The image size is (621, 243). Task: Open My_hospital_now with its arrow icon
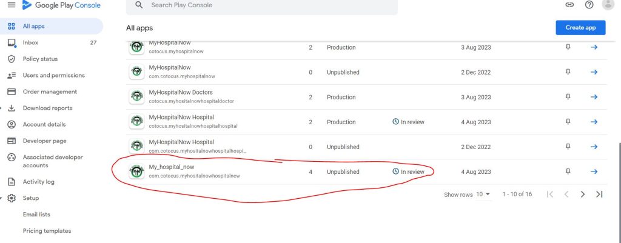tap(594, 171)
